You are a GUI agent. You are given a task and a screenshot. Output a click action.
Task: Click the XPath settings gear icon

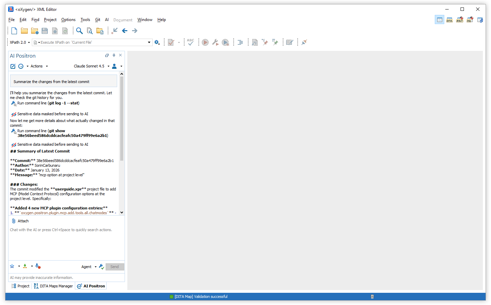point(157,42)
